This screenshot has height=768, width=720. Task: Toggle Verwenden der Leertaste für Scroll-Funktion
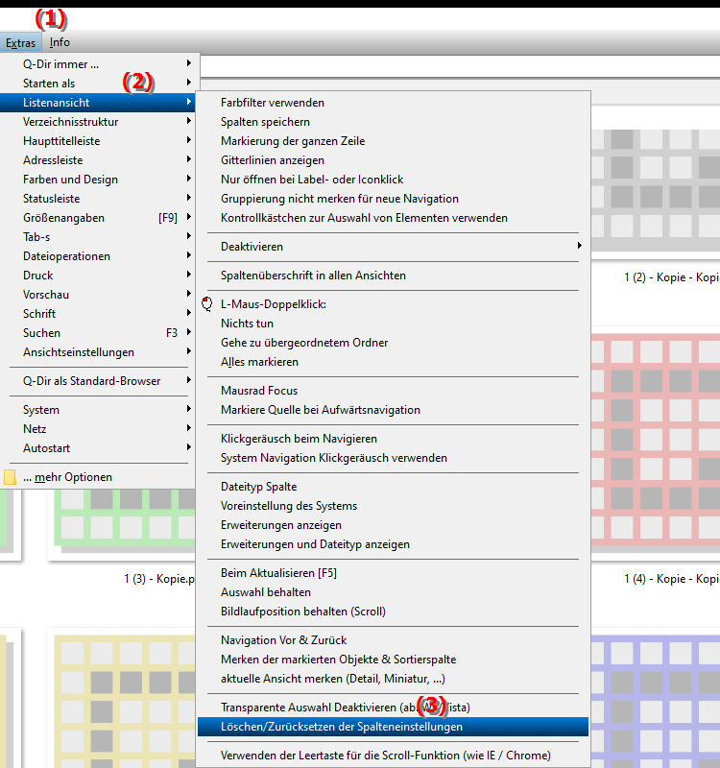tap(393, 756)
